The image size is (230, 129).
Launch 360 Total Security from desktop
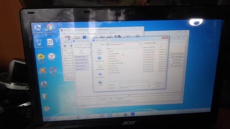click(x=41, y=59)
